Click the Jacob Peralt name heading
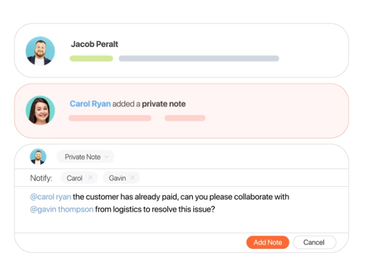 pyautogui.click(x=95, y=44)
